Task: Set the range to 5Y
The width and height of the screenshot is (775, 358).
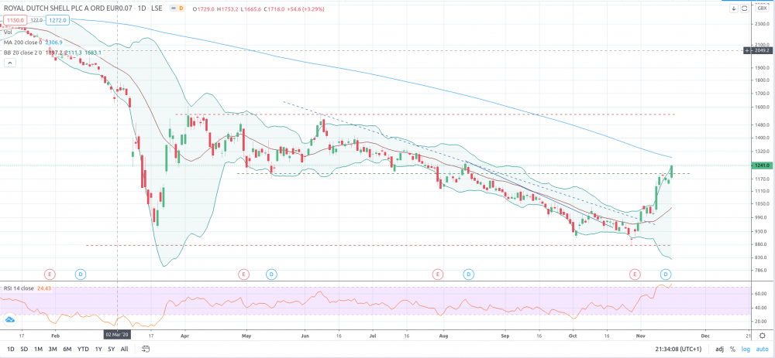Action: pos(111,349)
